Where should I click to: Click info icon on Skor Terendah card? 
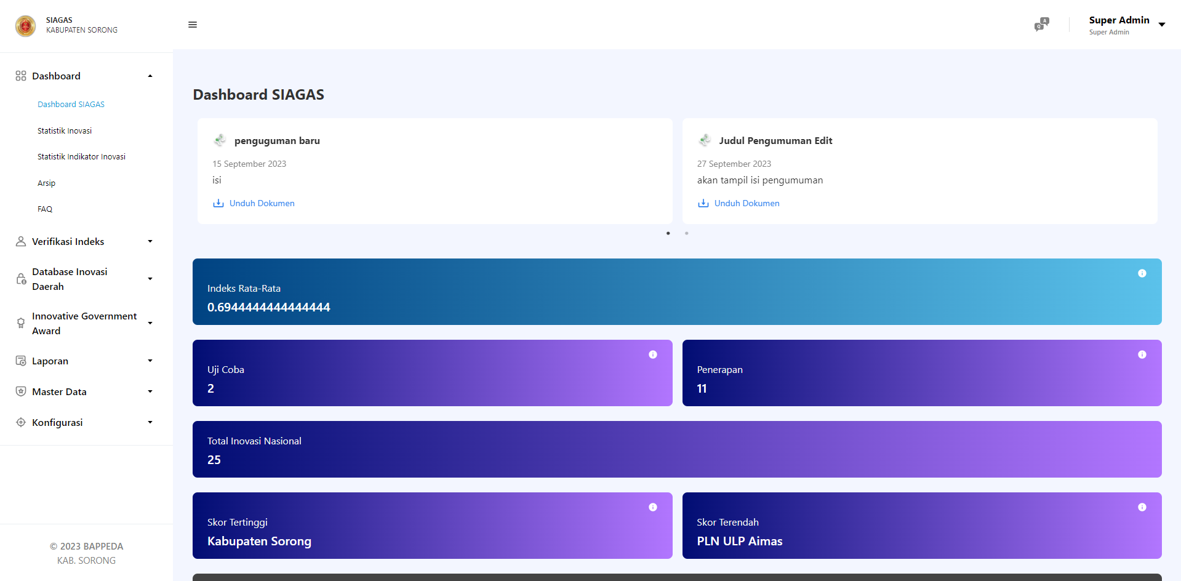[1142, 507]
